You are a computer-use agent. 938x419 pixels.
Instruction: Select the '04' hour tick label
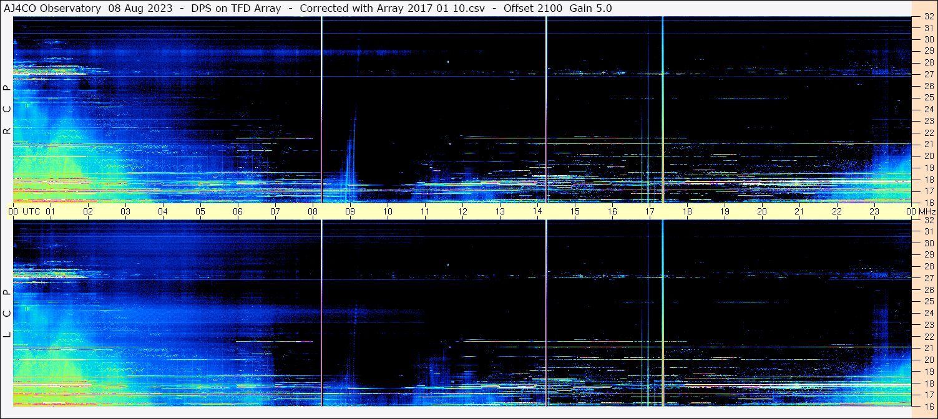click(x=163, y=211)
